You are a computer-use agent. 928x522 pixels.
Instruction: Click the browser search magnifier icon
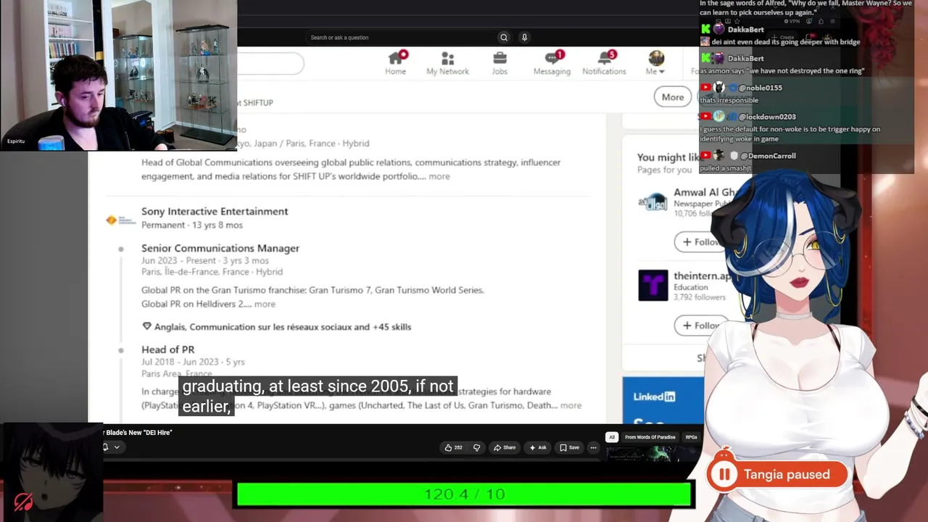[x=504, y=38]
